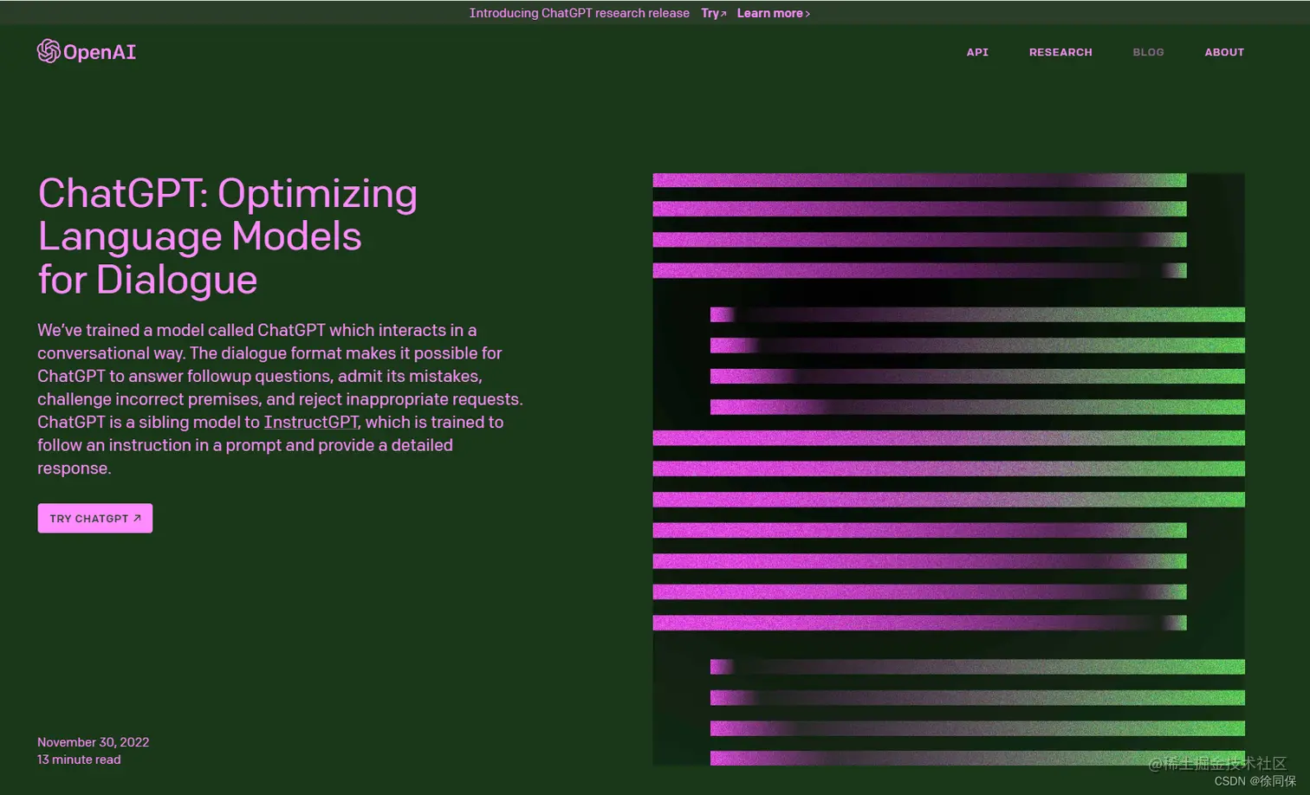Click the 13 minute read text
Image resolution: width=1310 pixels, height=795 pixels.
[79, 759]
